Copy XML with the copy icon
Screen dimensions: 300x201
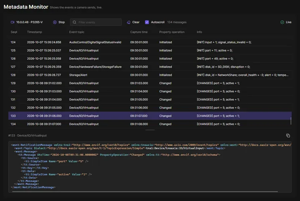(288, 135)
